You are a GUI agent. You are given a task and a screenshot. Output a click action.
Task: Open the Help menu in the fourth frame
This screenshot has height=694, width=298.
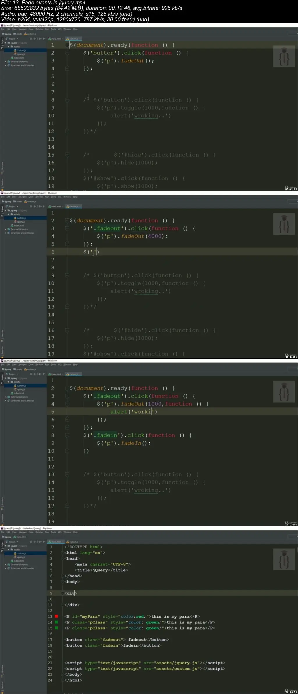(x=75, y=532)
